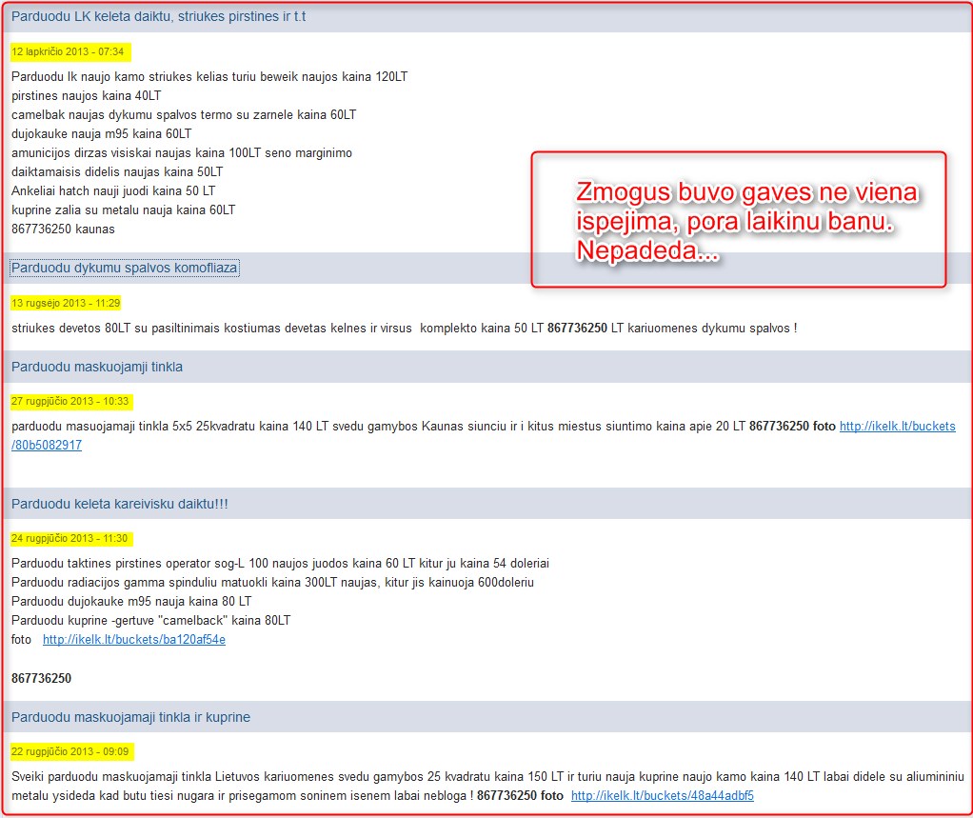Screen dimensions: 973x818
Task: Follow the ikelk.lt/buckets/ba120af54e photo link
Action: tap(134, 640)
